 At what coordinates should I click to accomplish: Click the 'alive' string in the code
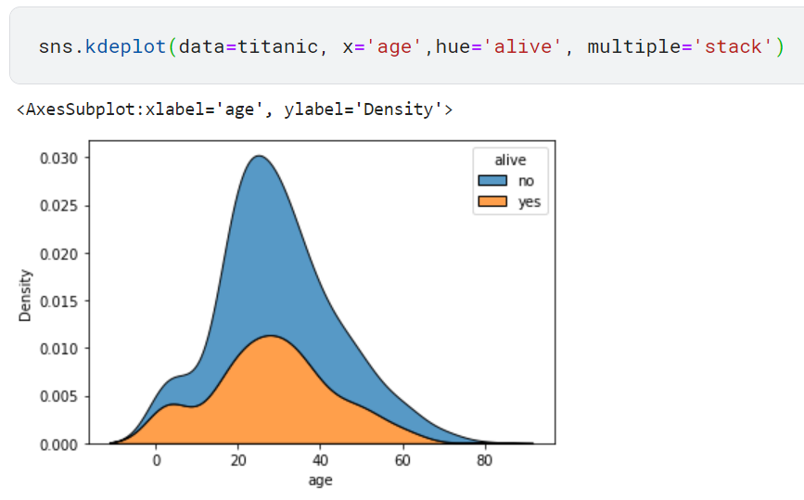click(524, 46)
